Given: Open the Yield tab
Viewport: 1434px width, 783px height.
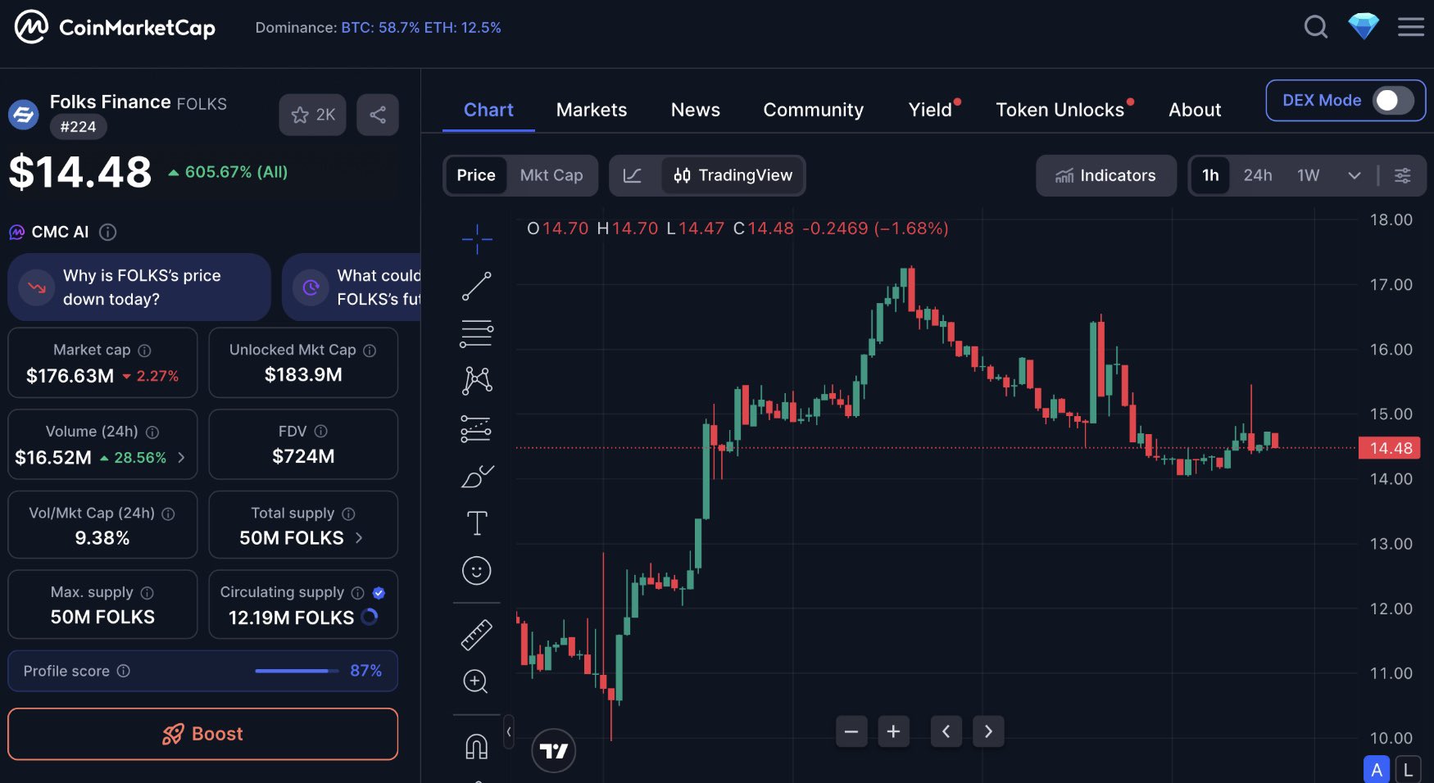Looking at the screenshot, I should (931, 110).
